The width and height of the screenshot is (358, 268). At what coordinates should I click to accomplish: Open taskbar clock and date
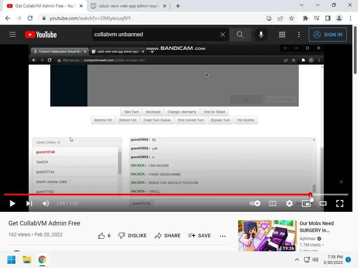(333, 260)
